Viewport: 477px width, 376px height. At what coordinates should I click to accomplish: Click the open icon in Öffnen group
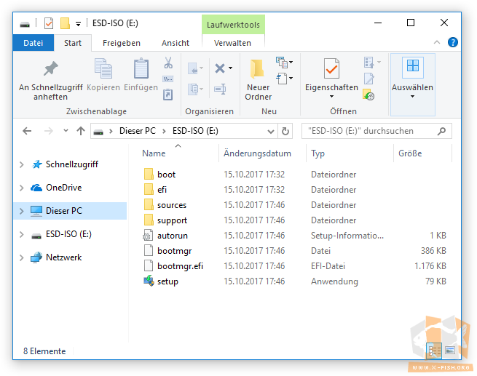368,63
